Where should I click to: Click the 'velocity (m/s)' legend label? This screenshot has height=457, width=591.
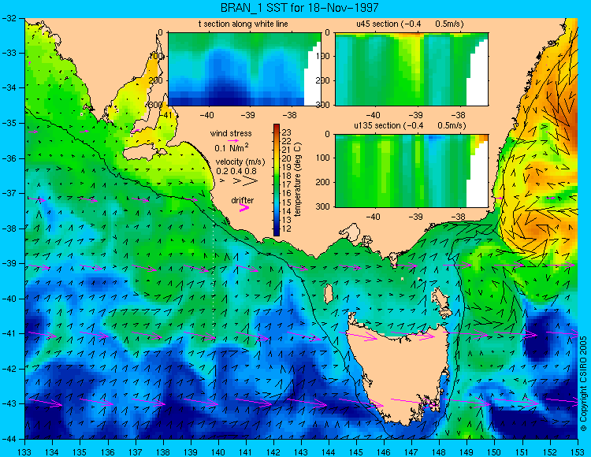[x=240, y=162]
